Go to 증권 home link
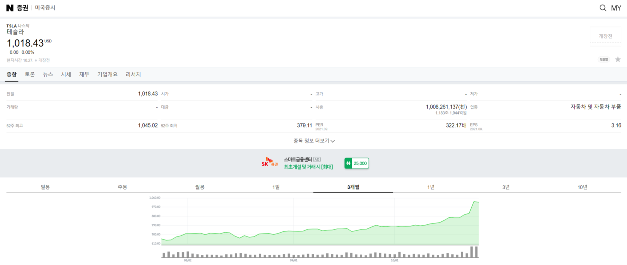The image size is (627, 265). 22,8
